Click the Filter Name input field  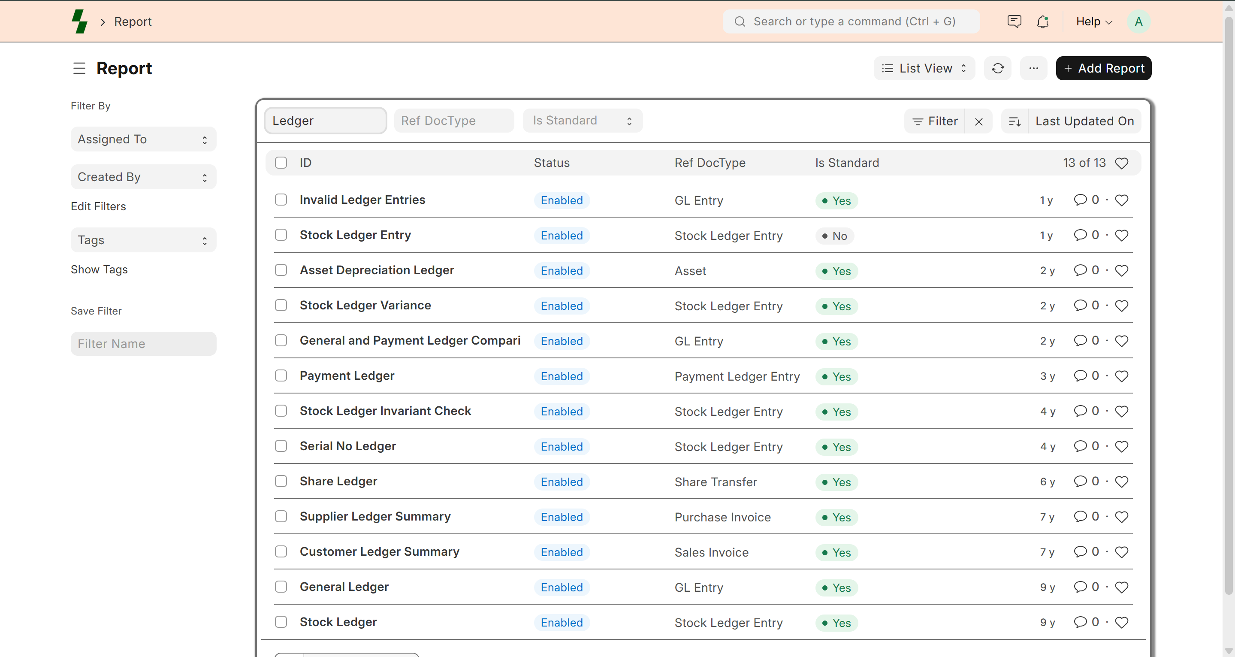pyautogui.click(x=143, y=344)
